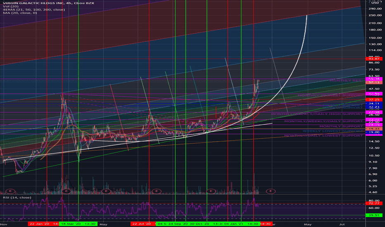The width and height of the screenshot is (385, 227).
Task: Click the blue 19.00 price label
Action: click(x=374, y=132)
